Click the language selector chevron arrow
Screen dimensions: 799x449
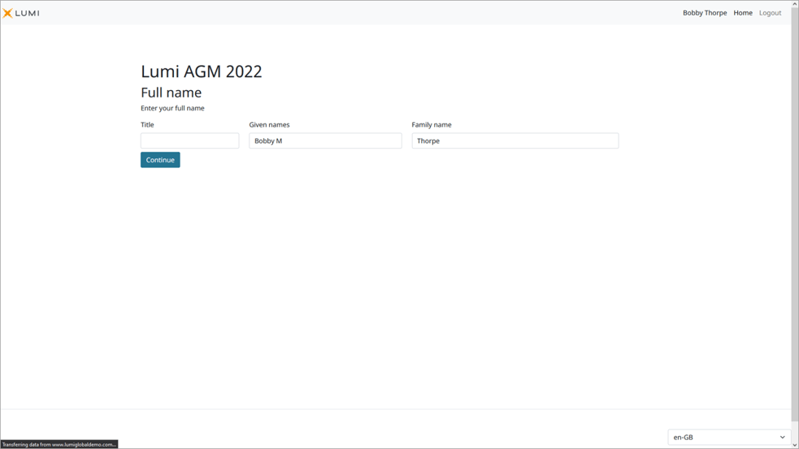point(783,437)
